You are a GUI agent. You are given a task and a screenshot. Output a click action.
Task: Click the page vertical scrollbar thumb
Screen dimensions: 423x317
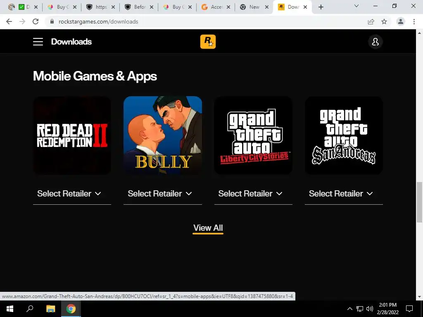tap(419, 202)
